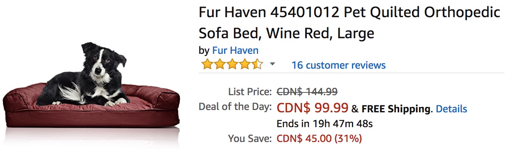Image resolution: width=506 pixels, height=149 pixels.
Task: Click the strikethrough list price CDN$ 144.99
Action: click(307, 92)
